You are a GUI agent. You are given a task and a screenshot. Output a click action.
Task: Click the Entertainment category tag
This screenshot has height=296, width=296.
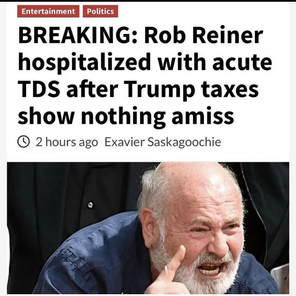(49, 11)
